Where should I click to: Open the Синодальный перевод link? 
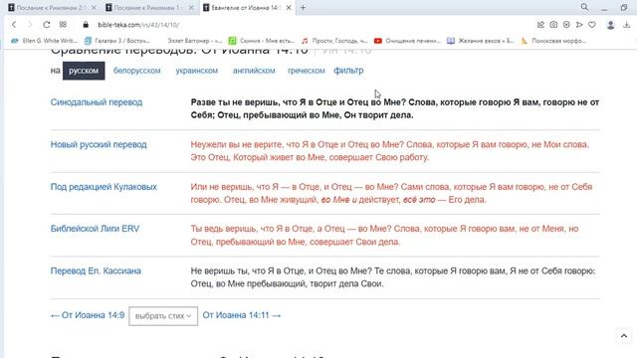pos(97,102)
